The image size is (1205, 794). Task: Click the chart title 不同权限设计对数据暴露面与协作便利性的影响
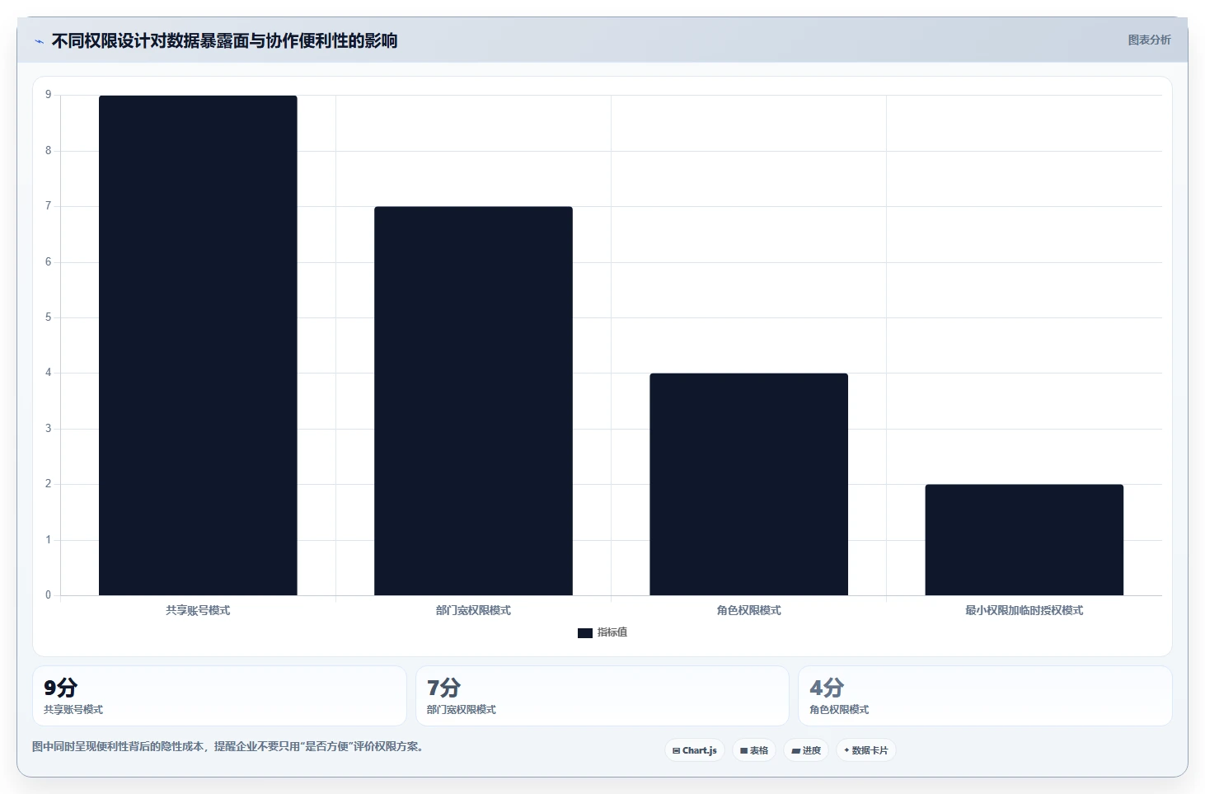pos(224,41)
